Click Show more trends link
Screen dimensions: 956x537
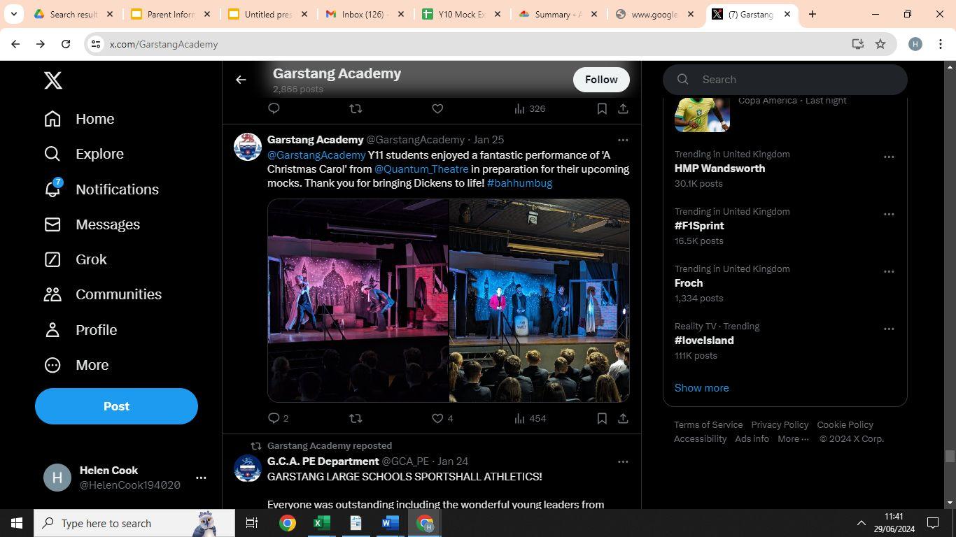tap(701, 388)
